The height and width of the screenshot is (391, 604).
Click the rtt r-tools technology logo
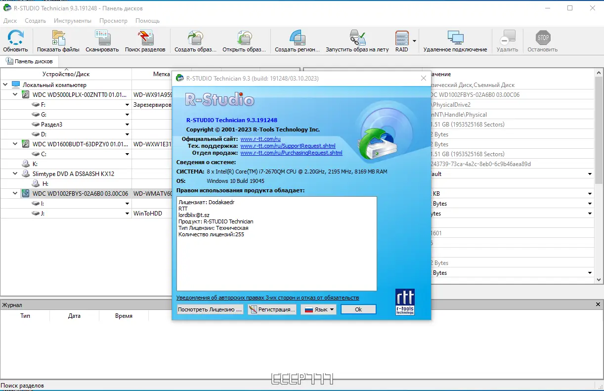click(405, 302)
